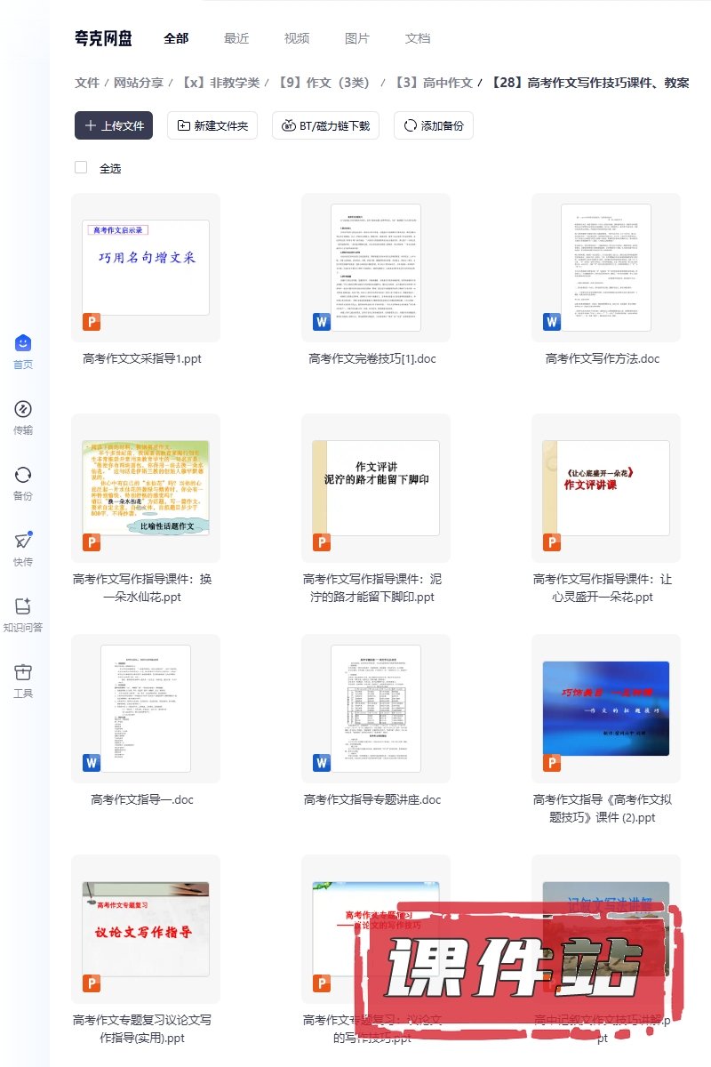Switch to the 最近 tab

coord(236,38)
